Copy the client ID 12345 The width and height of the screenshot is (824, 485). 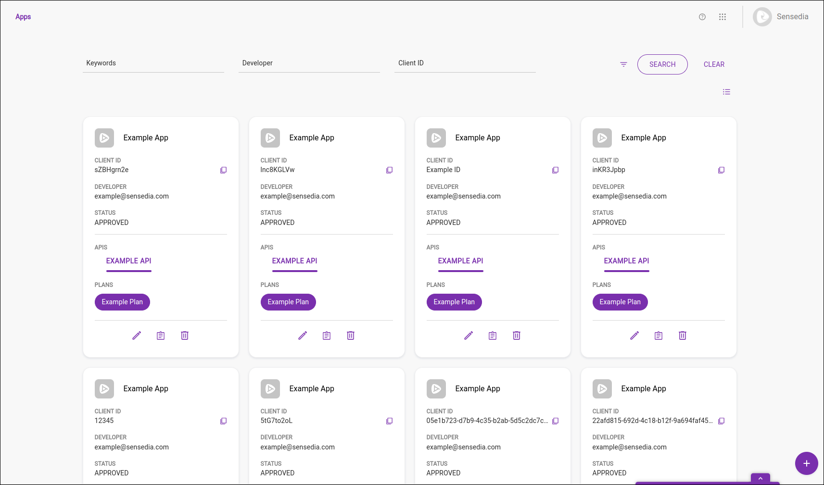[223, 421]
